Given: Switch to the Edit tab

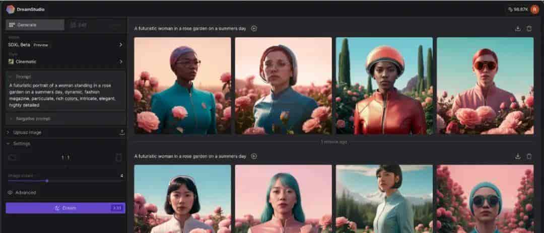Looking at the screenshot, I should point(94,25).
